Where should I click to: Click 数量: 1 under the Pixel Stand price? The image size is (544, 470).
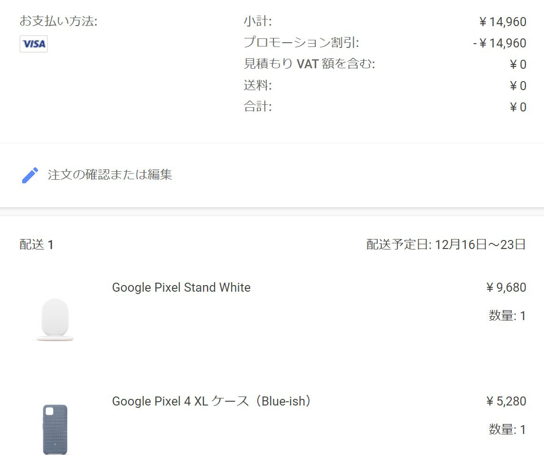click(x=507, y=316)
